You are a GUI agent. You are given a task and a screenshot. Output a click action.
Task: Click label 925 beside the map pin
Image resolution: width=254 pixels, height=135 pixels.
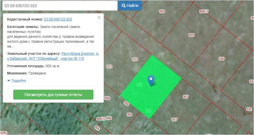tap(140, 85)
